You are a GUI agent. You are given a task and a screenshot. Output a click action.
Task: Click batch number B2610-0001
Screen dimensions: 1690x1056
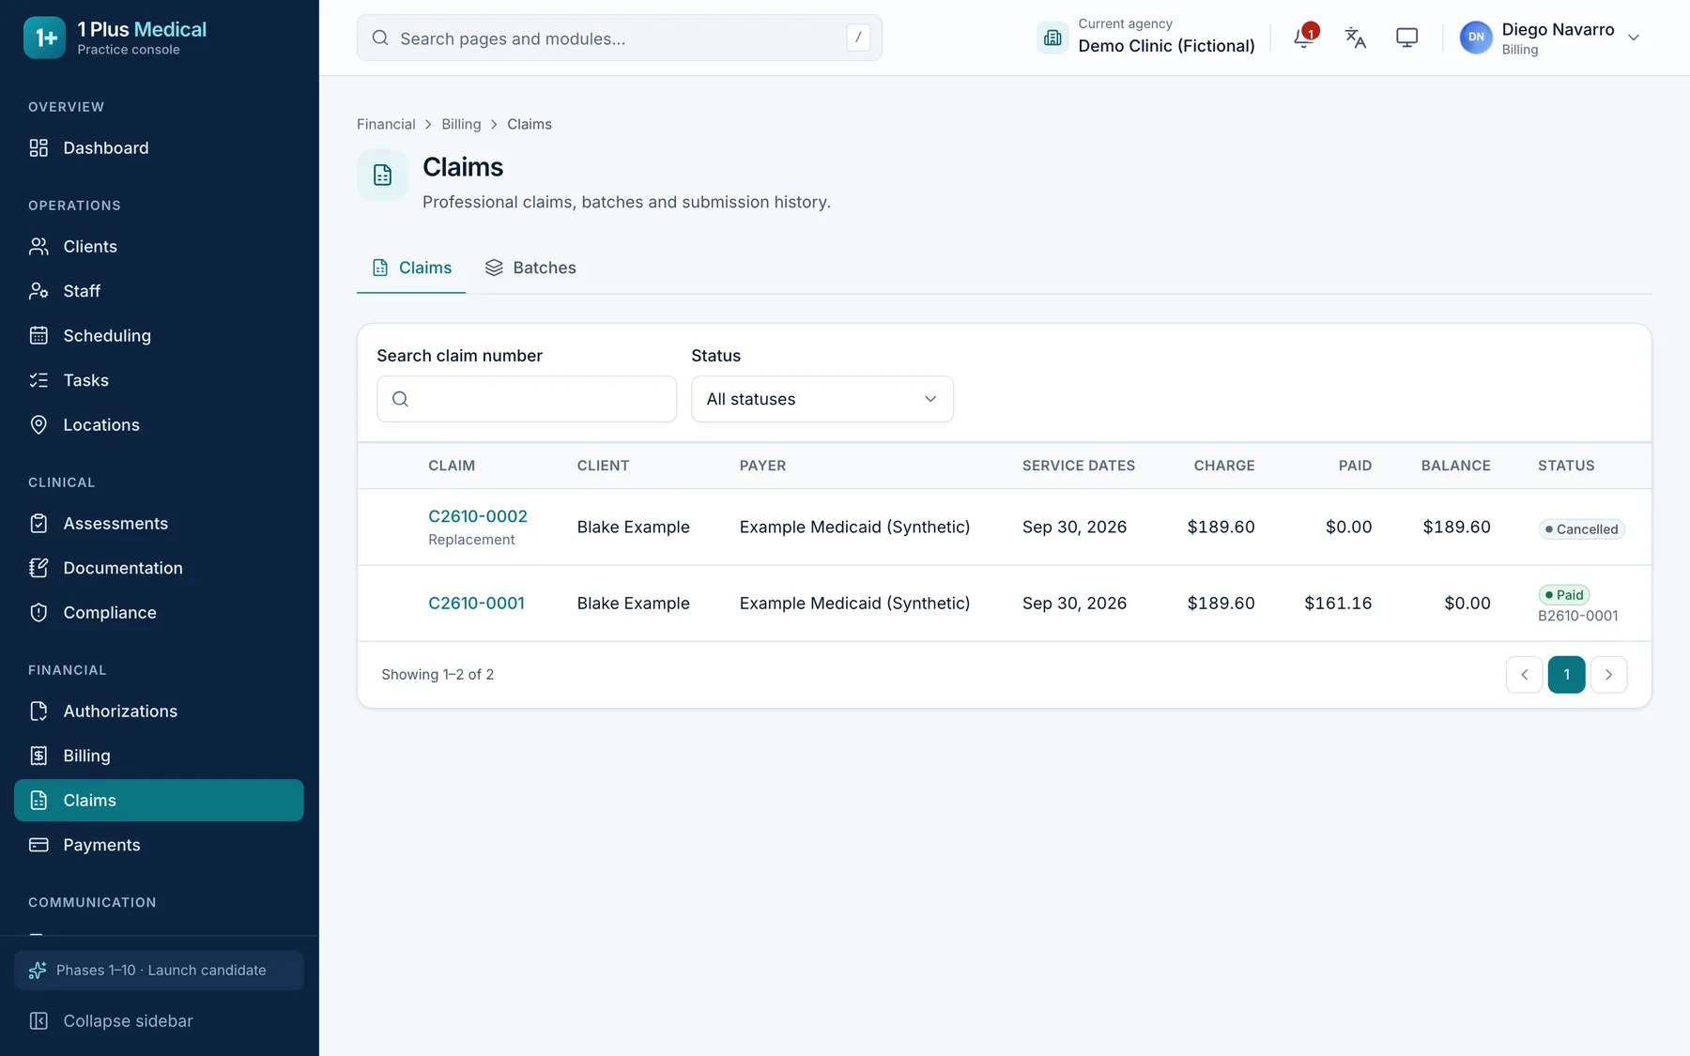[1578, 616]
